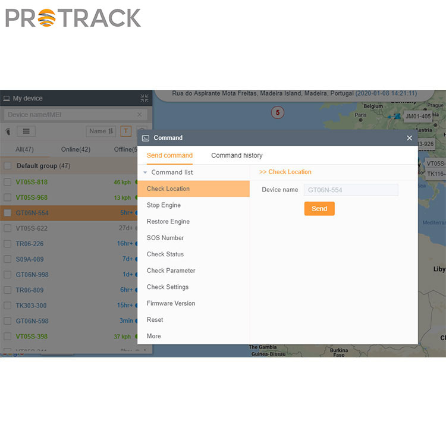Expand the More commands entry
Viewport: 446px width, 446px height.
pos(153,336)
